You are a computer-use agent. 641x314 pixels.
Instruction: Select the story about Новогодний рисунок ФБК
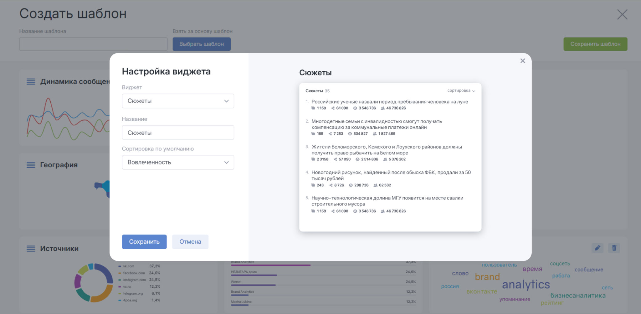[x=391, y=175]
